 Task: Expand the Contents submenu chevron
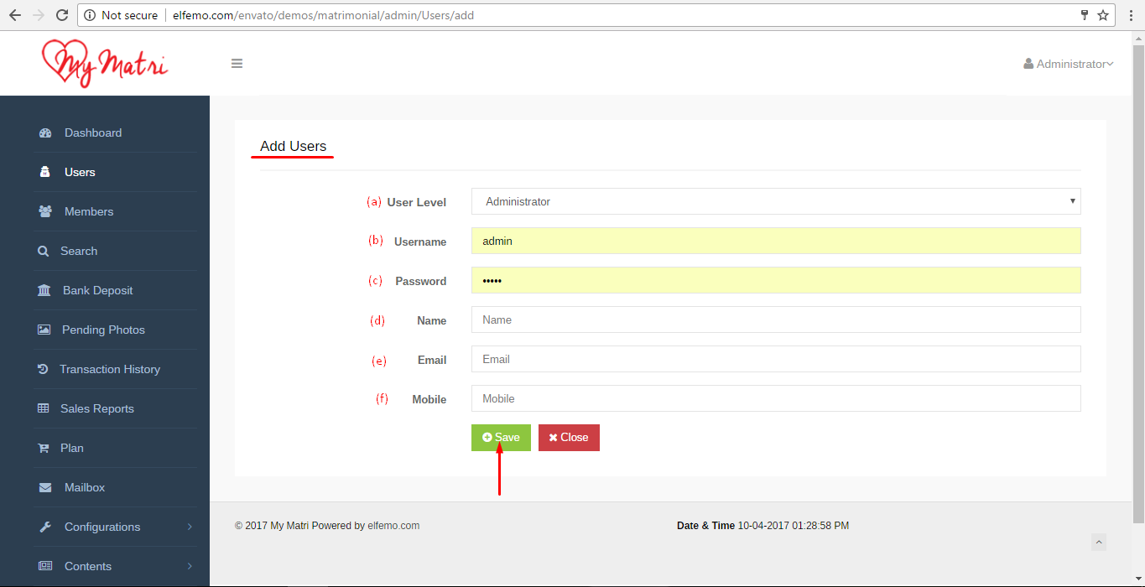(190, 566)
